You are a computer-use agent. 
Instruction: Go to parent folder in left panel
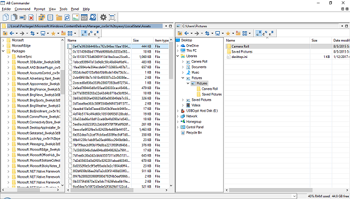[x=5, y=33]
